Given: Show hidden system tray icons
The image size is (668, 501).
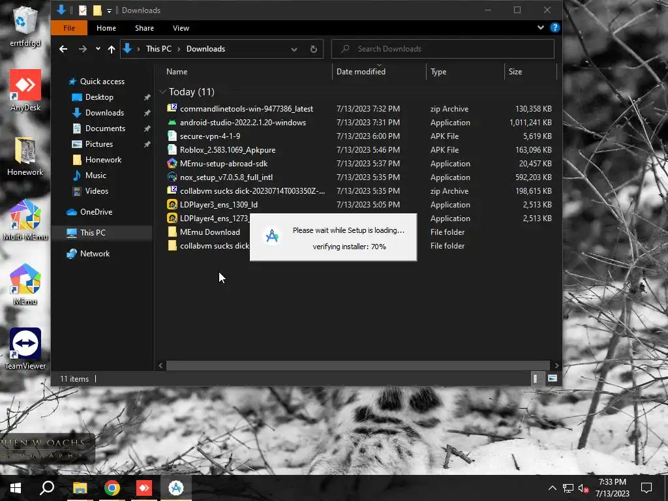Looking at the screenshot, I should click(x=552, y=488).
